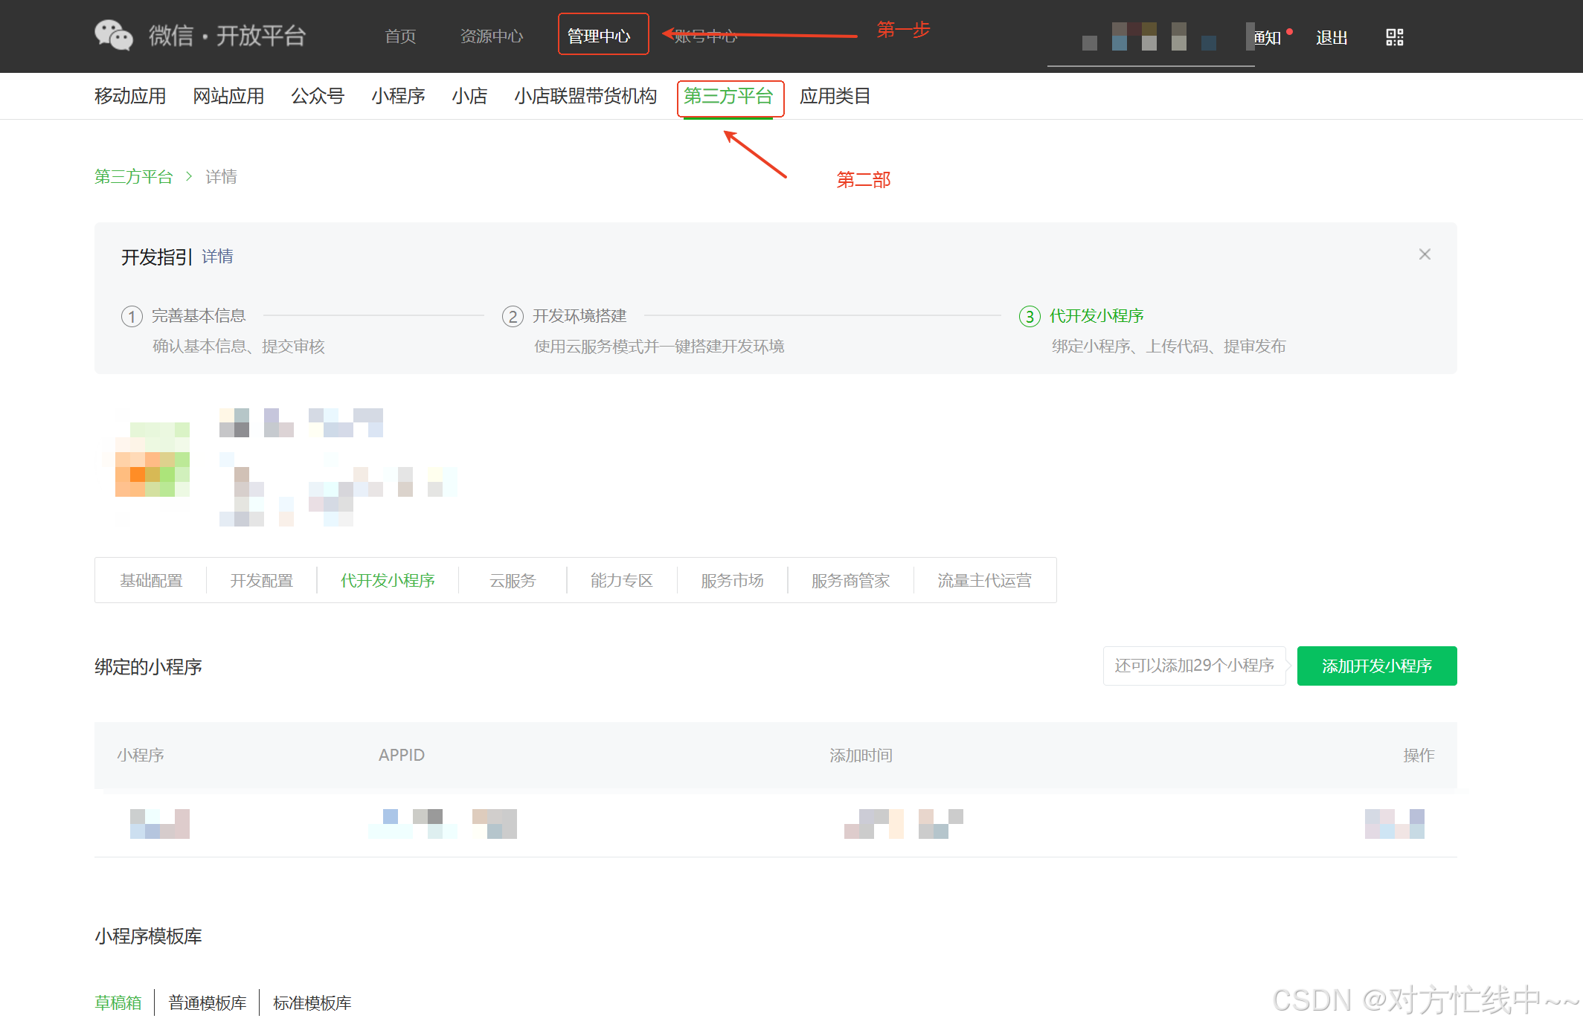
Task: Open 管理中心 in top navigation
Action: pyautogui.click(x=599, y=36)
